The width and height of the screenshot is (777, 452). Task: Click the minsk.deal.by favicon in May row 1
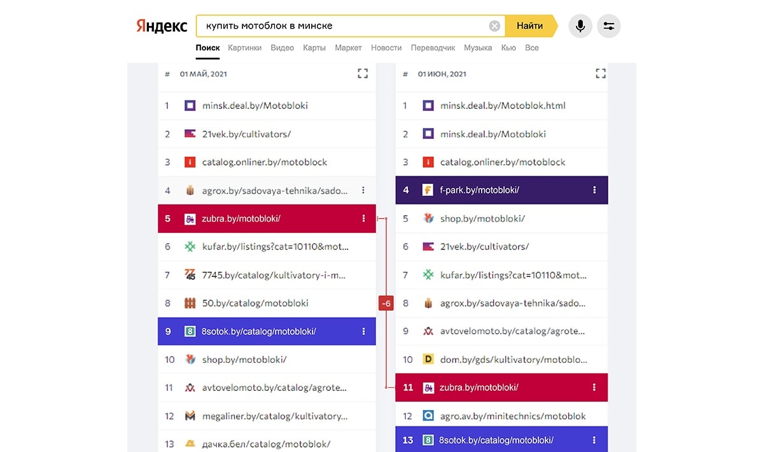click(x=190, y=106)
